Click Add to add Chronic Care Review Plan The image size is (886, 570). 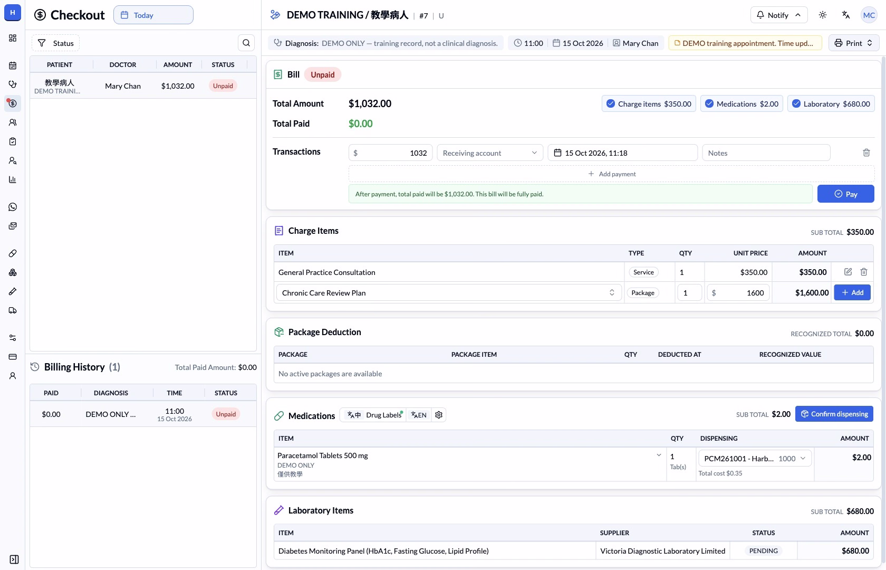852,292
